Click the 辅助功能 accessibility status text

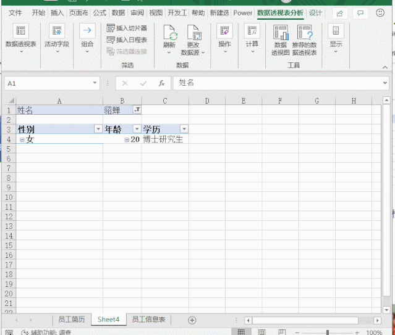[x=51, y=333]
